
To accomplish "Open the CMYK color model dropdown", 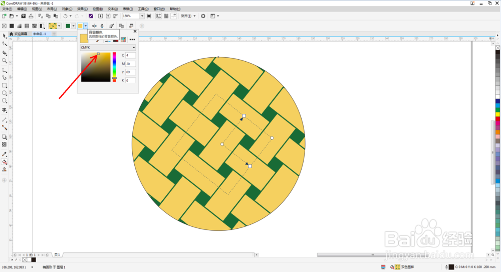I will click(x=108, y=47).
